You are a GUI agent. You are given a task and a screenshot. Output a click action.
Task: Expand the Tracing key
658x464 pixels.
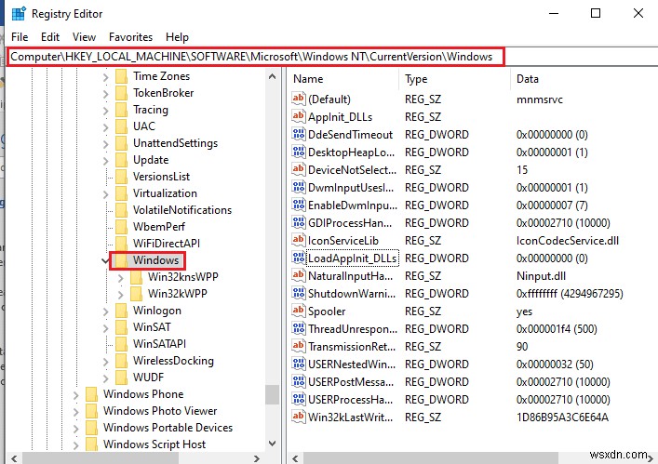[x=105, y=111]
